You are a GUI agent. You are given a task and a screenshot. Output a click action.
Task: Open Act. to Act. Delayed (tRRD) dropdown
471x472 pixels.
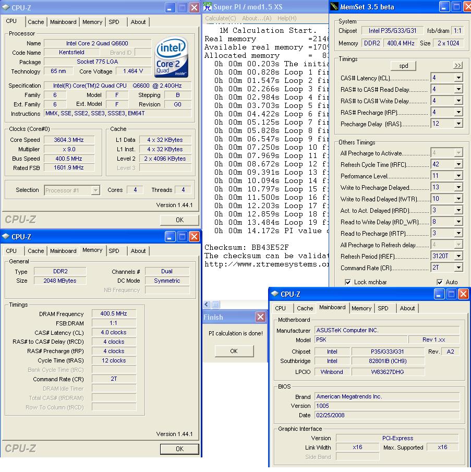(x=458, y=210)
